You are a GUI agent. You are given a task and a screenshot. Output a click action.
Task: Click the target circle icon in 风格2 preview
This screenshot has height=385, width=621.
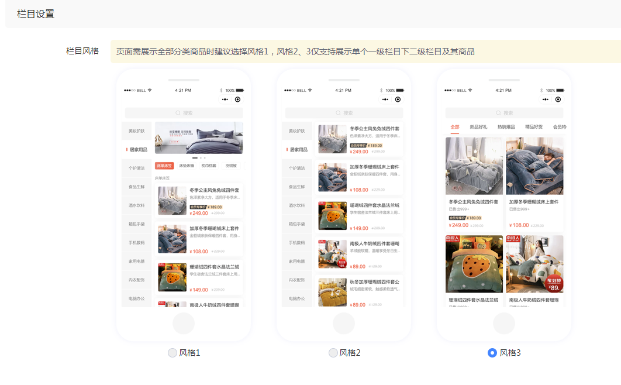(x=398, y=99)
